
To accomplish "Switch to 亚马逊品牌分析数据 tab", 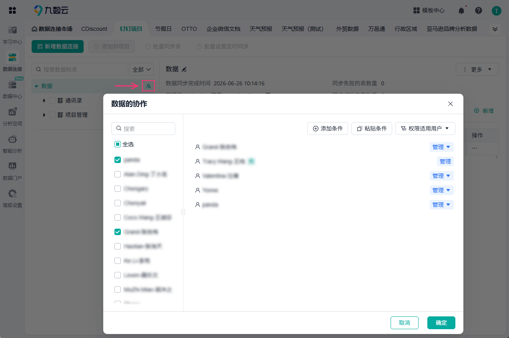I will [452, 29].
